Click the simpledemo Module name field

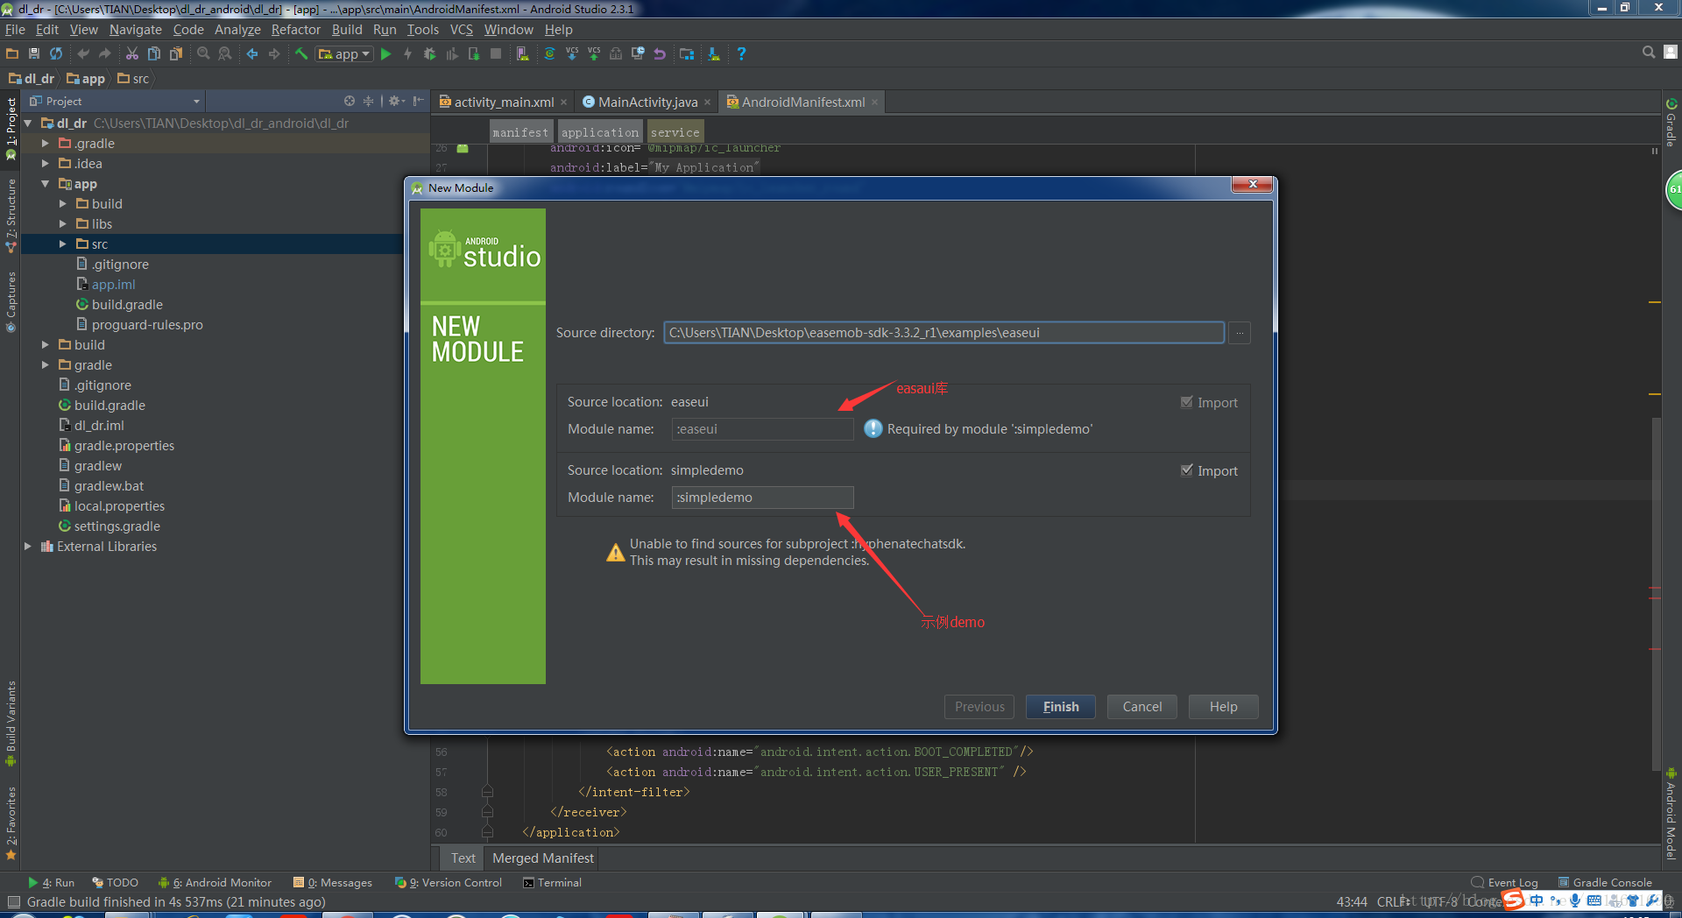[x=762, y=498]
